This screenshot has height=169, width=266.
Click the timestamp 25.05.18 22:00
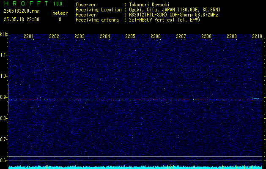[x=22, y=19]
